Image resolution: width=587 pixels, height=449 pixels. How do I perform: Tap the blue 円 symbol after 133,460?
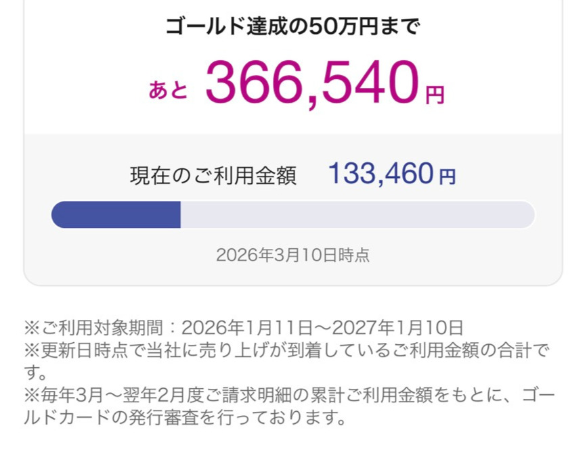[x=448, y=177]
